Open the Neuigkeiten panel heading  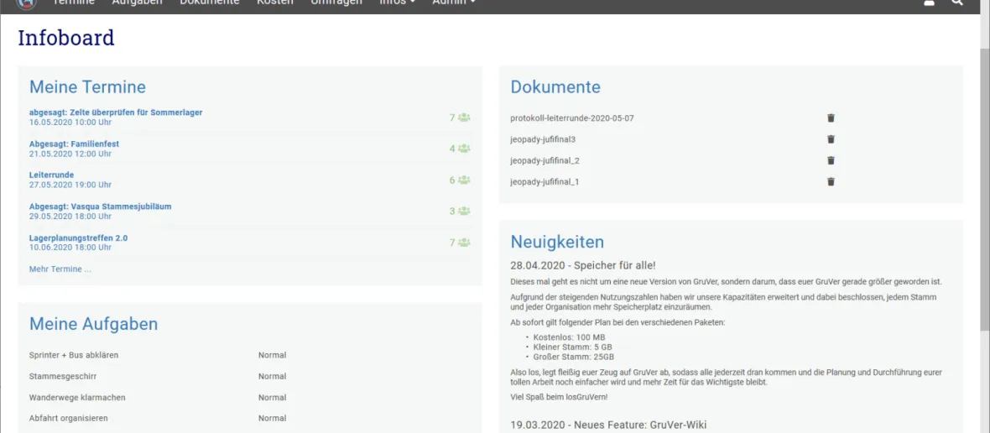coord(557,242)
